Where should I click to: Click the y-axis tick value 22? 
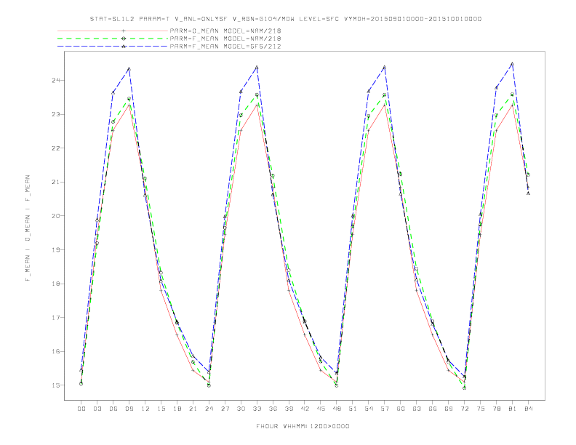pyautogui.click(x=56, y=148)
